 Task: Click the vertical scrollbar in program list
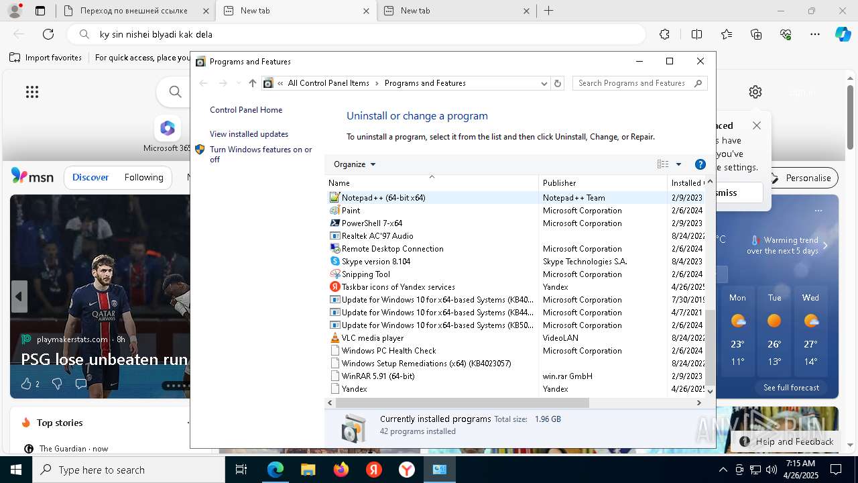[x=710, y=346]
